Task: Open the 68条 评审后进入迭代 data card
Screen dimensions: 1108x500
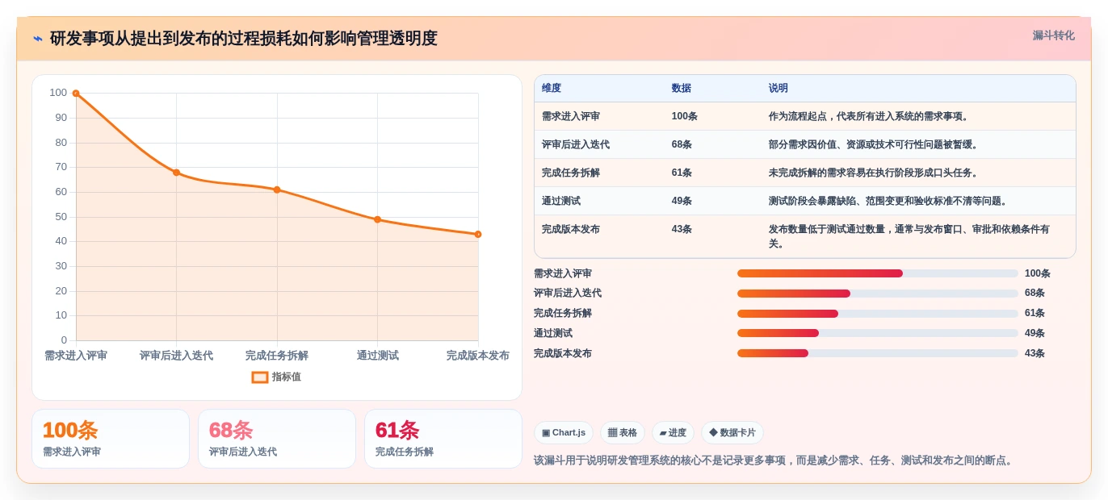Action: [x=277, y=439]
